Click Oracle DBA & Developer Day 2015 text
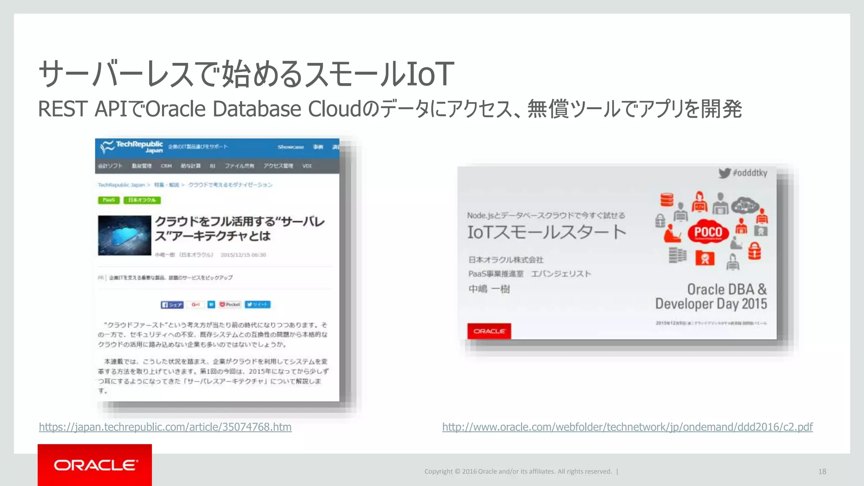This screenshot has width=864, height=486. (x=711, y=297)
